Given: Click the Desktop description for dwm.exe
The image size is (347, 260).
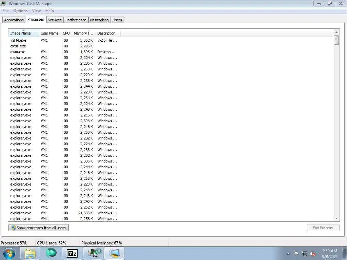Looking at the screenshot, I should 106,52.
